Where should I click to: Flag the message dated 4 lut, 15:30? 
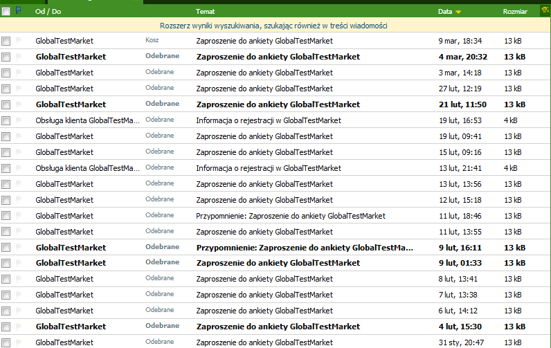pyautogui.click(x=19, y=327)
